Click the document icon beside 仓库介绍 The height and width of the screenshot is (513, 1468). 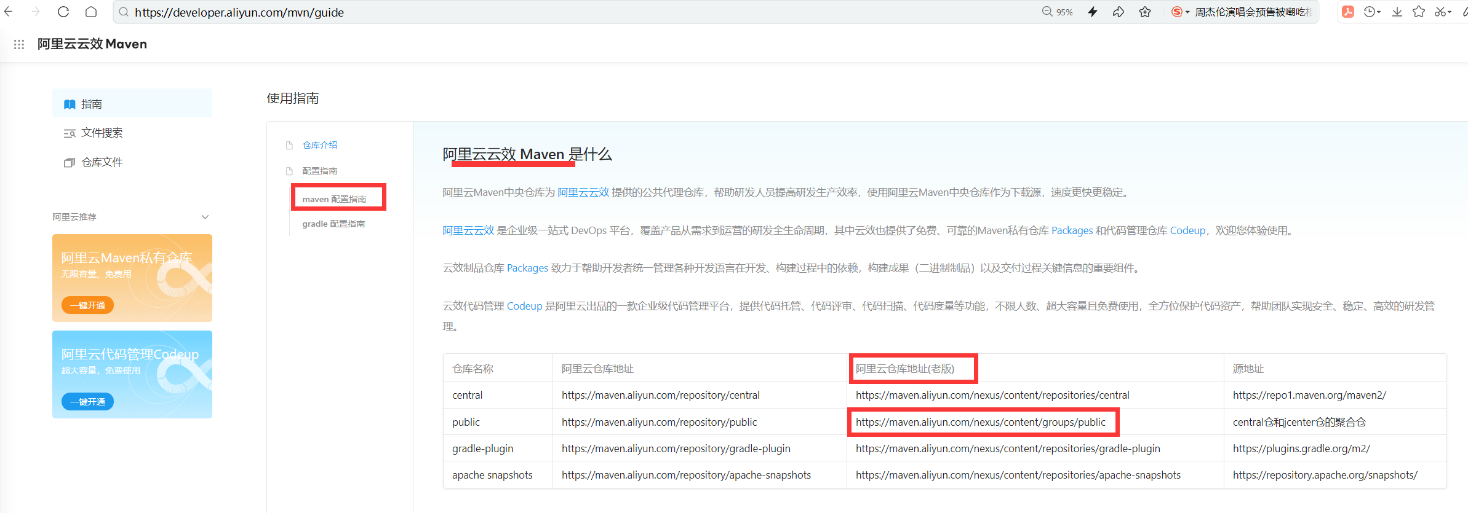pyautogui.click(x=289, y=146)
